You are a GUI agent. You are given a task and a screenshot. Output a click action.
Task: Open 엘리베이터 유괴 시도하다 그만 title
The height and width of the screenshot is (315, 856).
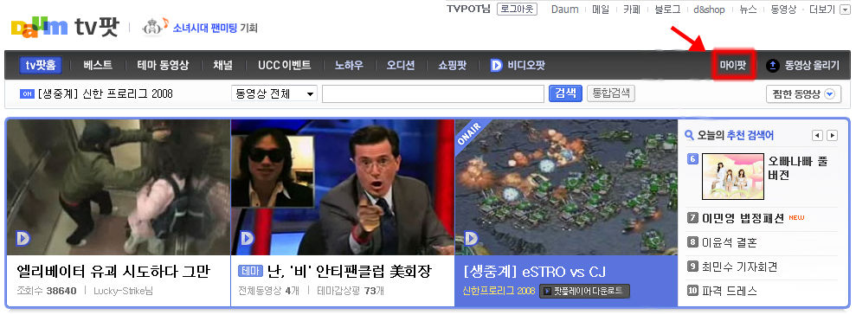pos(113,272)
